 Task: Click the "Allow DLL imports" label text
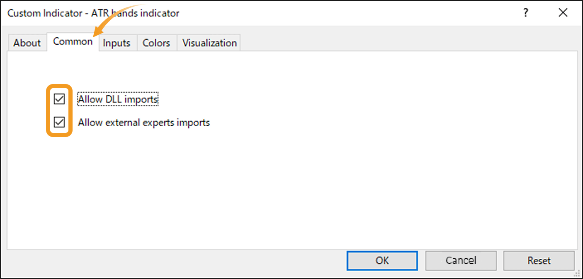118,99
